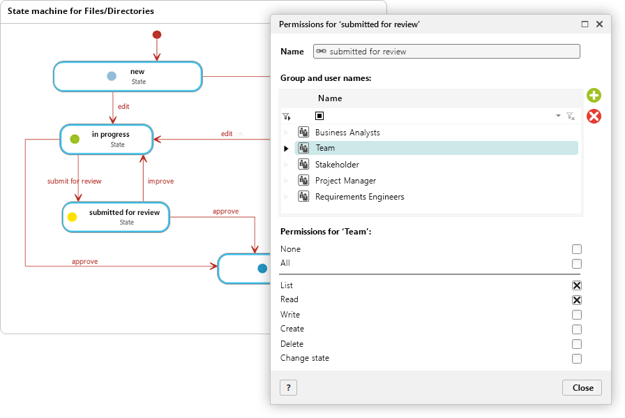Expand the Stakeholder row arrow
The image size is (625, 418).
pos(286,164)
